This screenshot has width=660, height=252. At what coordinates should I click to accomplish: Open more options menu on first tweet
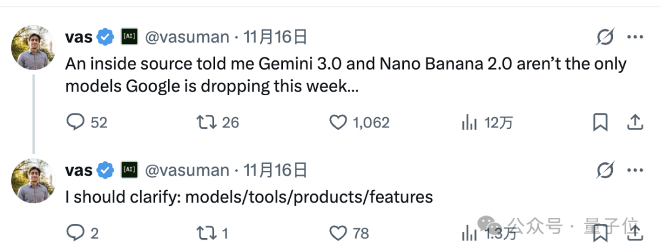[636, 37]
